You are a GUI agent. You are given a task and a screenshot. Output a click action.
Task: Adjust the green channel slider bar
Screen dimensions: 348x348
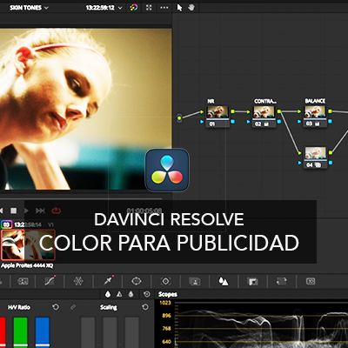(x=20, y=332)
